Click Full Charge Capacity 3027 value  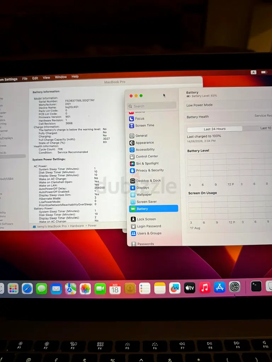106,139
